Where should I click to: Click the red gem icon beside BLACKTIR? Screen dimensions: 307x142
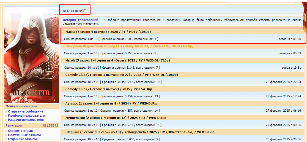pyautogui.click(x=80, y=11)
